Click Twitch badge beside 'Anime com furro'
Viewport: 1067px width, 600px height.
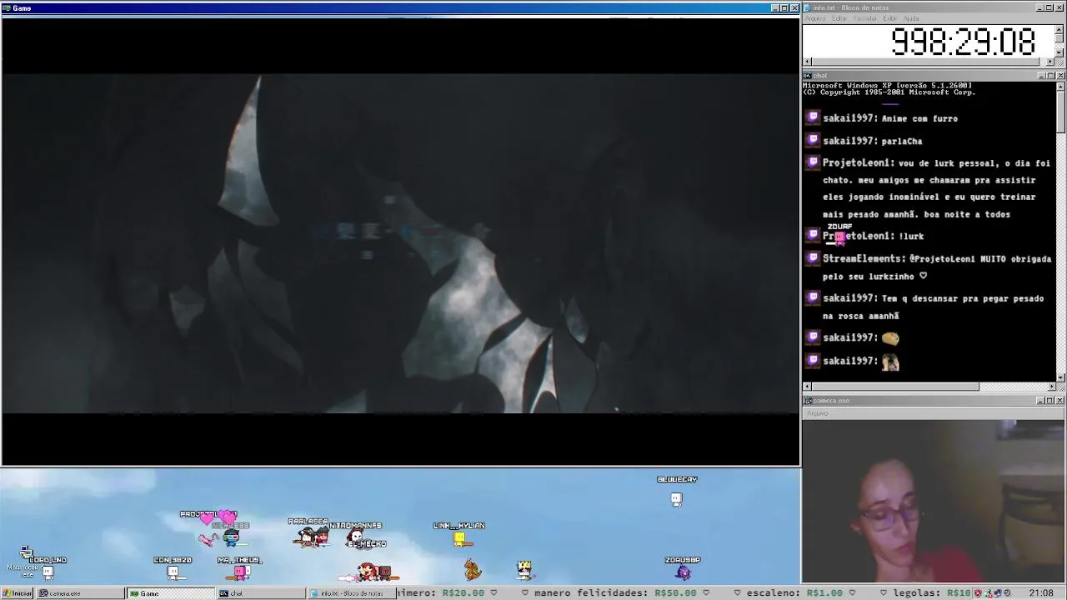(x=813, y=117)
